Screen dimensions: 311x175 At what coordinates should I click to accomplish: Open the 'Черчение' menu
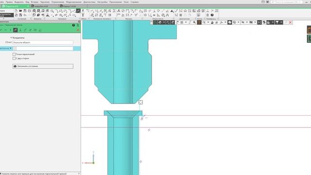[45, 2]
